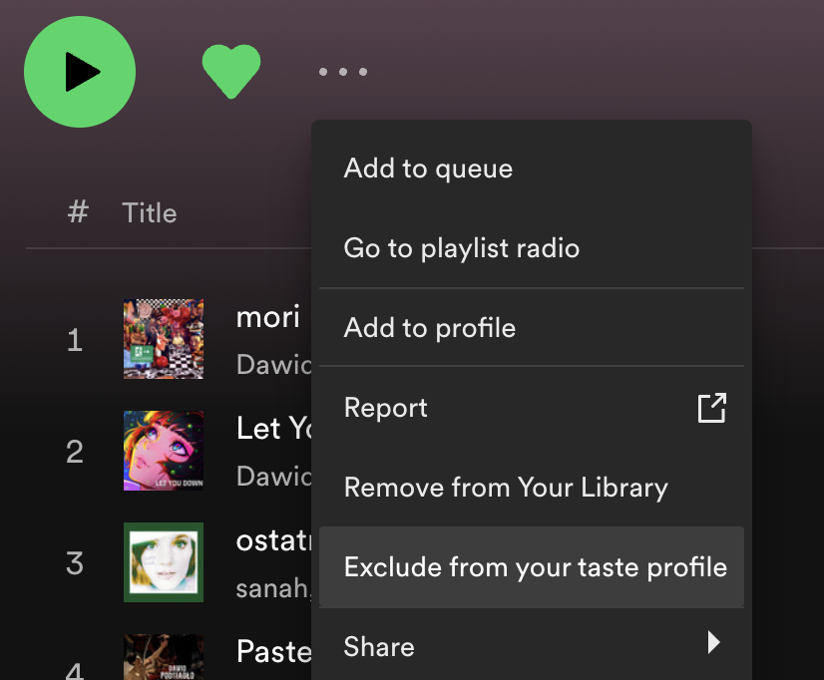Select Add to queue
The width and height of the screenshot is (824, 680).
(428, 169)
